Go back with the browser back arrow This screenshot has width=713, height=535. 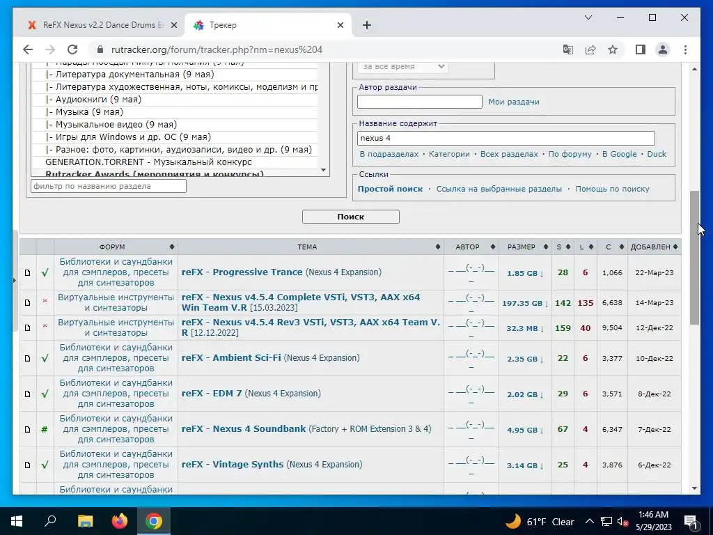[x=28, y=49]
